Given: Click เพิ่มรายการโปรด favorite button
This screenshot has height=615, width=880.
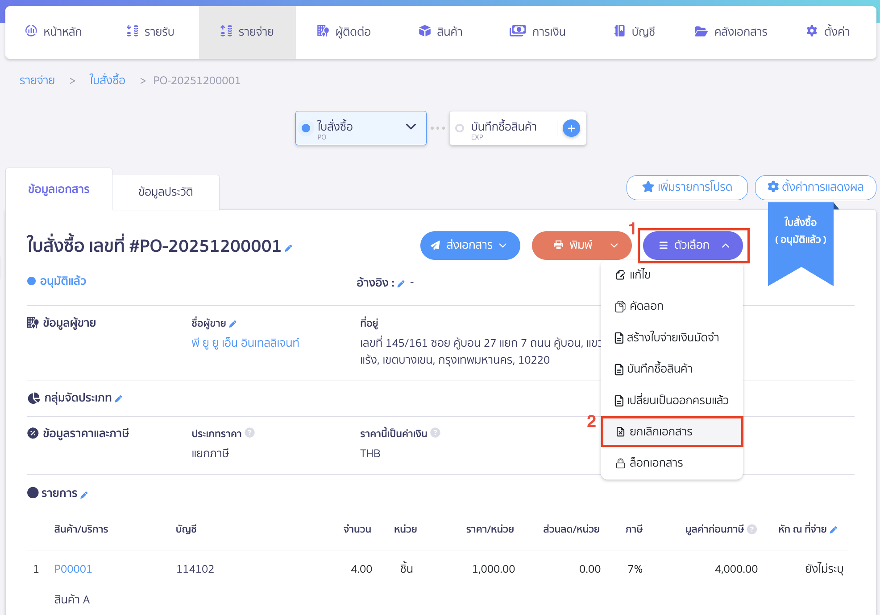Looking at the screenshot, I should click(687, 187).
